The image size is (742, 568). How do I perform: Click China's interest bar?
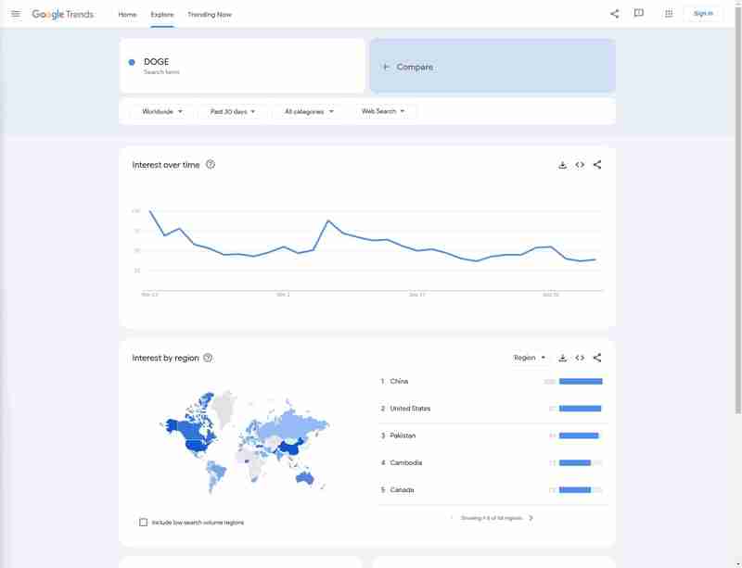(581, 381)
